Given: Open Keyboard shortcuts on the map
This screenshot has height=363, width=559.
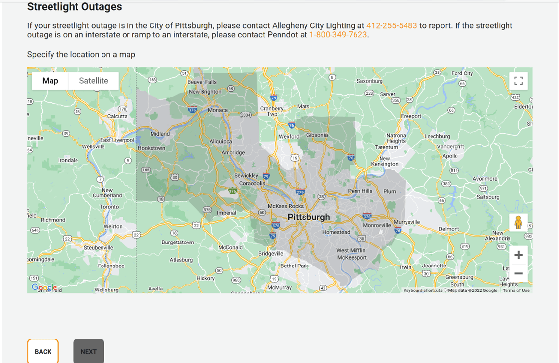Looking at the screenshot, I should [423, 290].
